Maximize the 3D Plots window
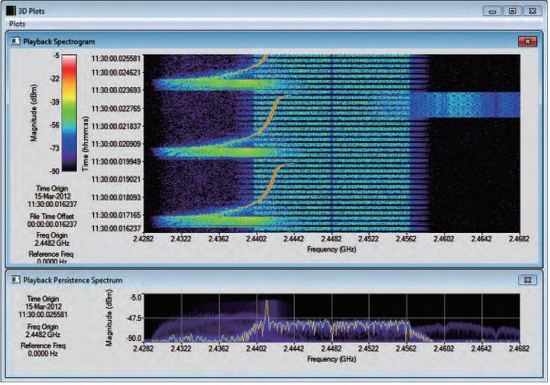550x385 pixels. click(512, 11)
